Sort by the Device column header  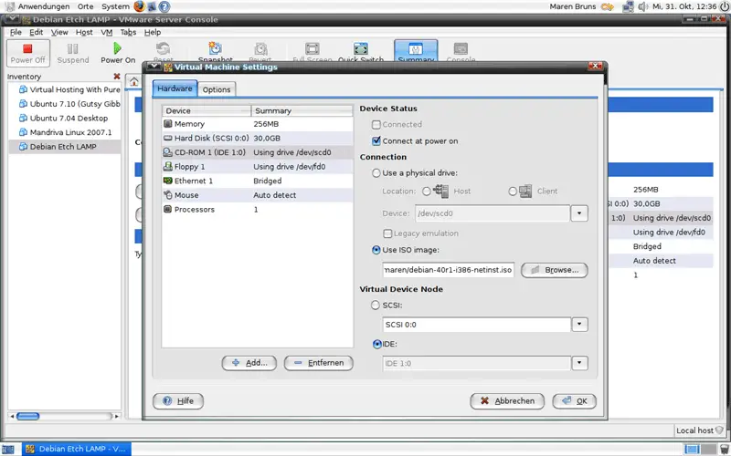pos(207,110)
